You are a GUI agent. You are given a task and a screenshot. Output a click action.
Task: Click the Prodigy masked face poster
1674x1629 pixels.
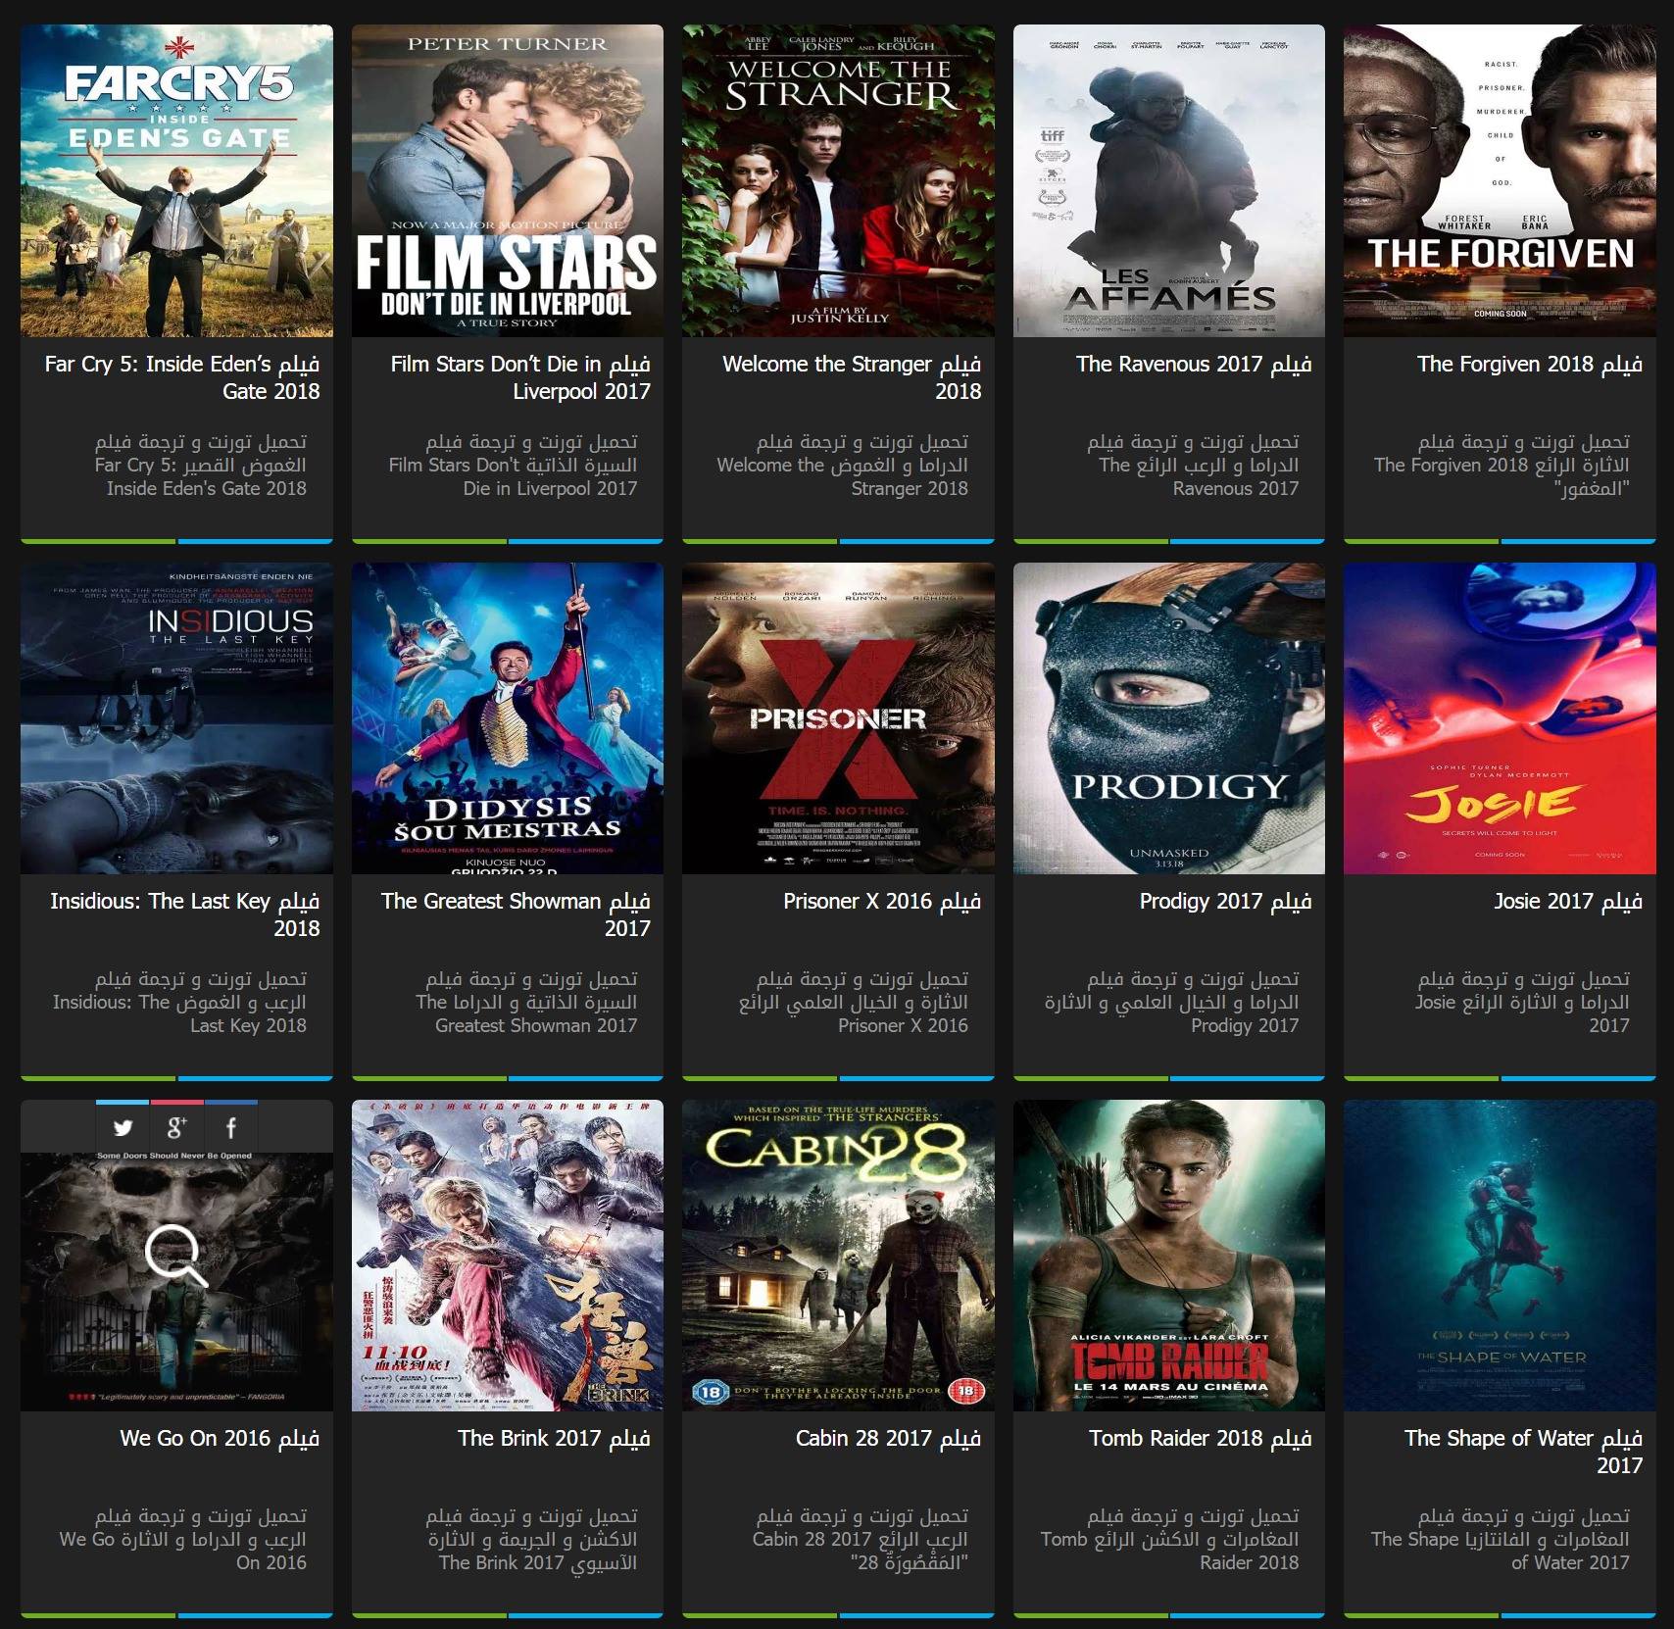1169,718
